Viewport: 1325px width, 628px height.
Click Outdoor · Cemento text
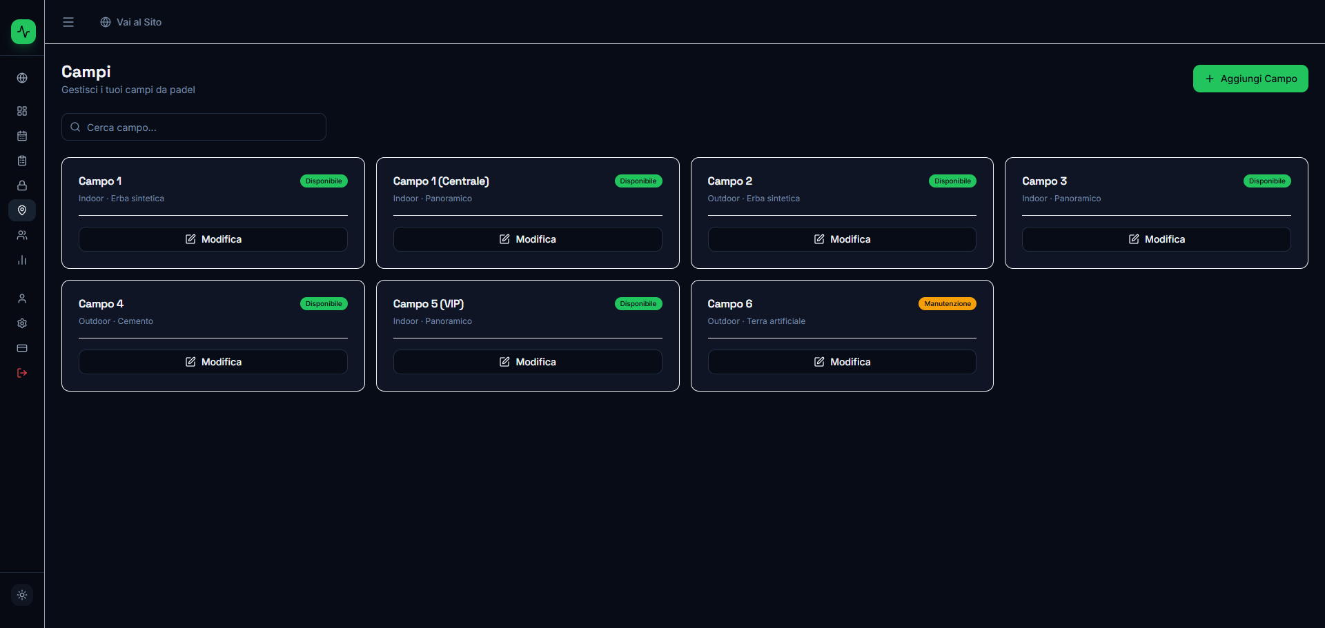(116, 321)
